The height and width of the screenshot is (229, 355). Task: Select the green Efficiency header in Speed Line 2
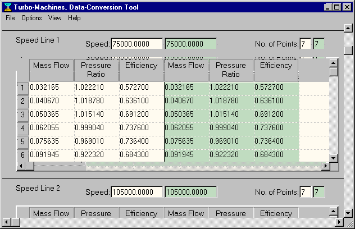coord(276,213)
